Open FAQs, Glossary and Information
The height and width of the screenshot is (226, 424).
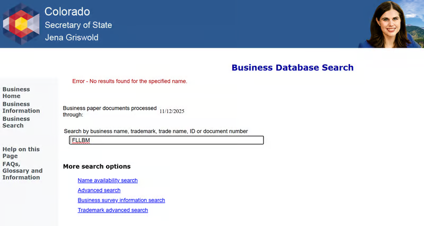point(22,171)
